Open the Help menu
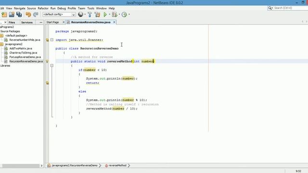The width and height of the screenshot is (308, 173). point(112,8)
